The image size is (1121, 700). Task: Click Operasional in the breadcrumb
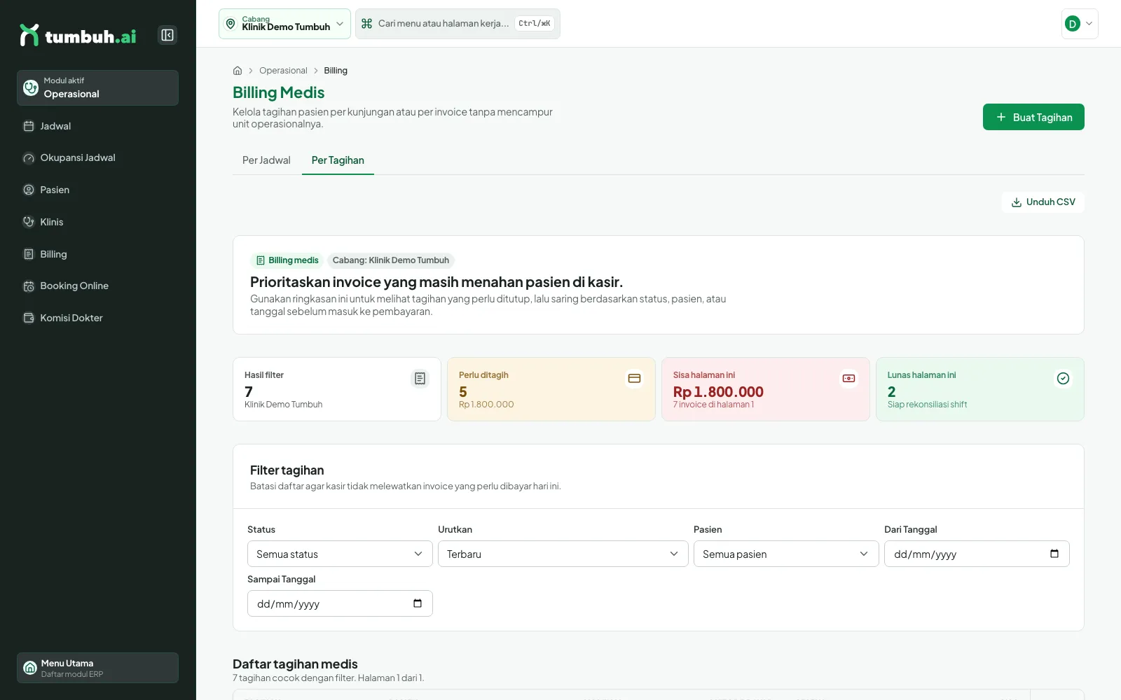tap(283, 71)
